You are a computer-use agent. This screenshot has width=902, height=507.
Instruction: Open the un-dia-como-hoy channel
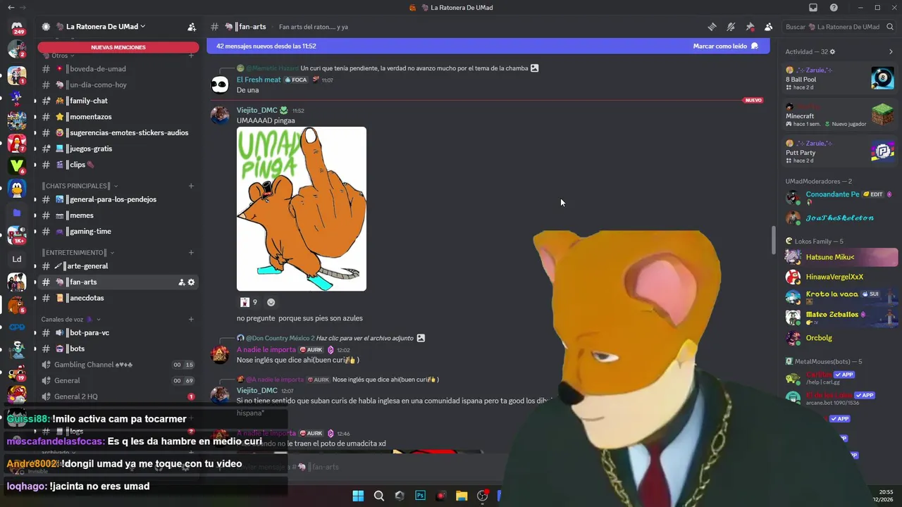tap(118, 84)
